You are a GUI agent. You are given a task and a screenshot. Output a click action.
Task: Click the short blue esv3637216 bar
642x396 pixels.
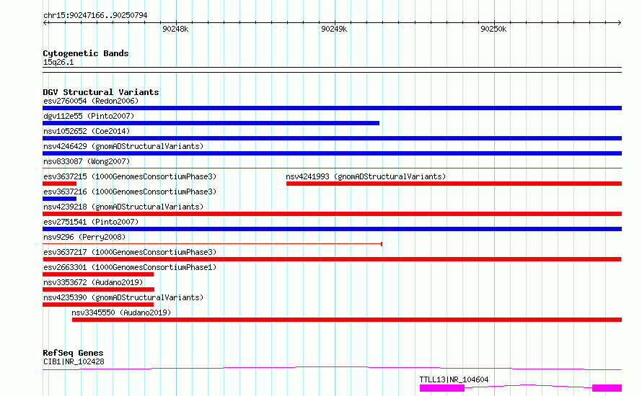coord(59,199)
